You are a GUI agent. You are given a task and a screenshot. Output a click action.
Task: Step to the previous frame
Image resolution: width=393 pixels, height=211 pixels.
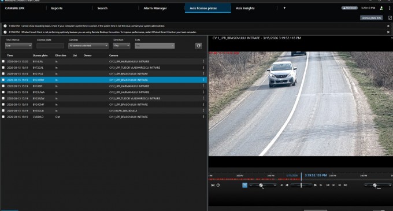(x=281, y=185)
